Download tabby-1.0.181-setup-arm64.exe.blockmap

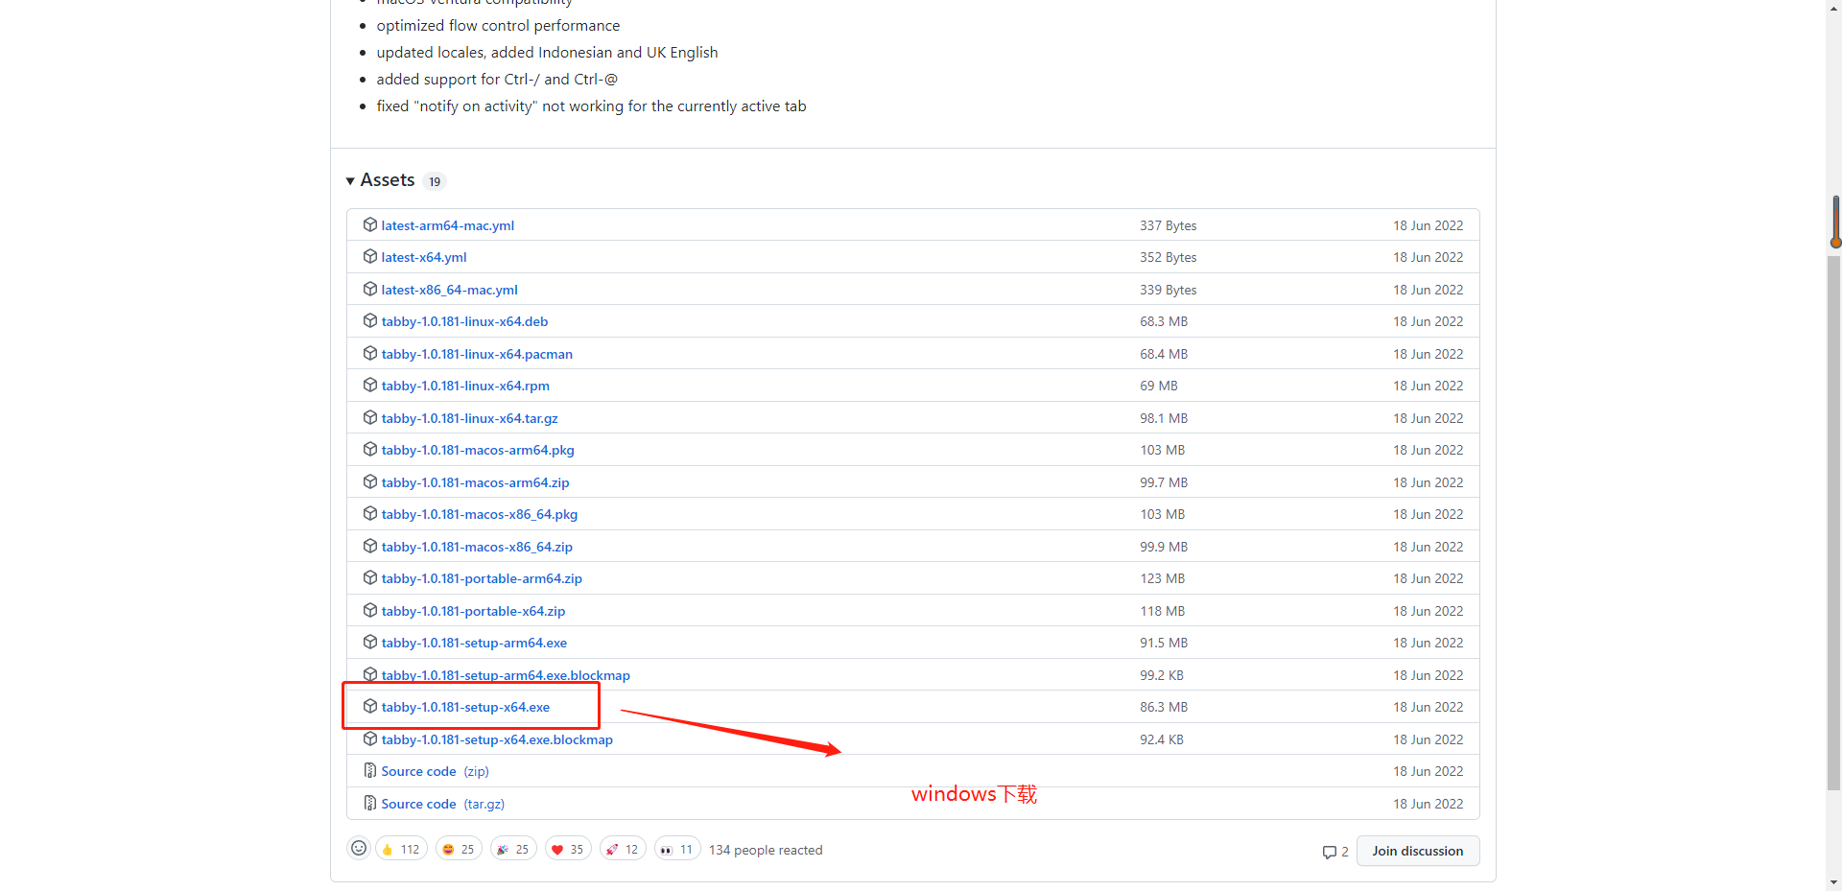506,675
